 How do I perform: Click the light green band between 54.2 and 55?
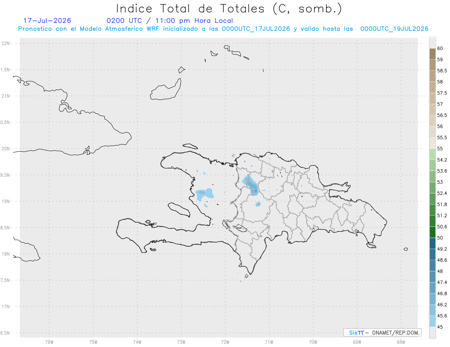(x=432, y=154)
